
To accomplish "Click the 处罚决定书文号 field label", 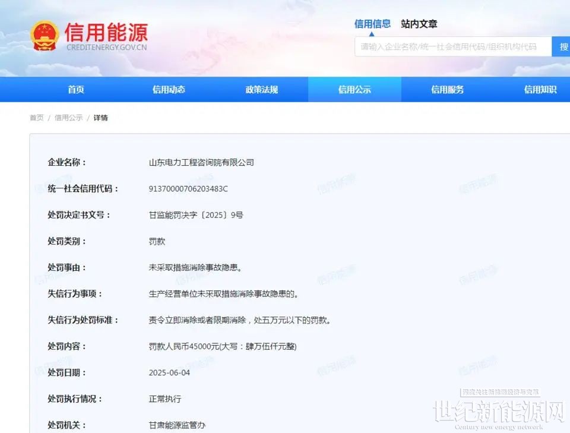I will tap(79, 215).
